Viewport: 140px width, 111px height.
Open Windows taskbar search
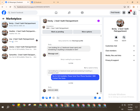[8, 107]
